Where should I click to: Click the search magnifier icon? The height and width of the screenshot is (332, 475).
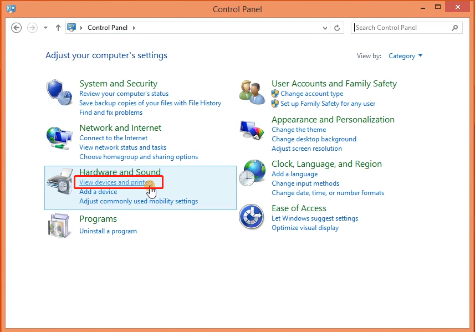(454, 28)
